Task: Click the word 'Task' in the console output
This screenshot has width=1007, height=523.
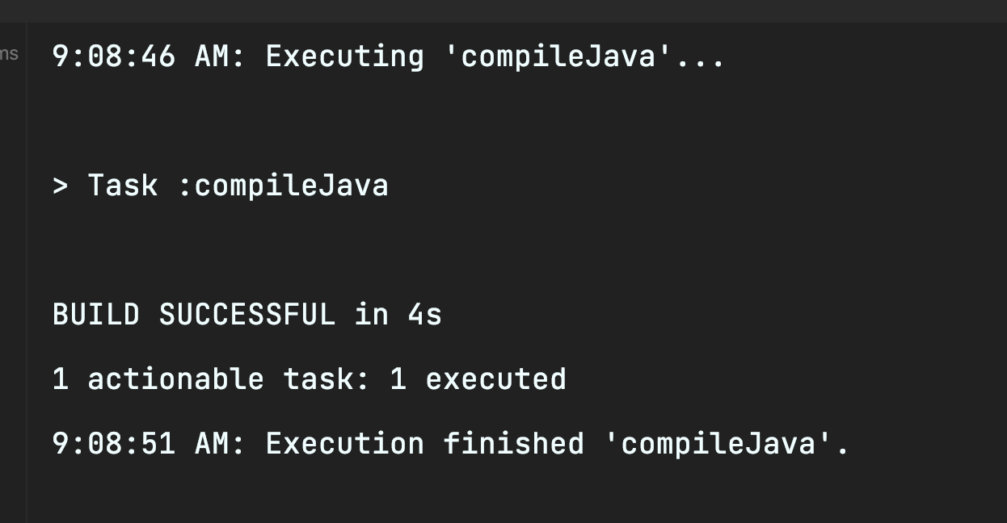Action: tap(122, 186)
